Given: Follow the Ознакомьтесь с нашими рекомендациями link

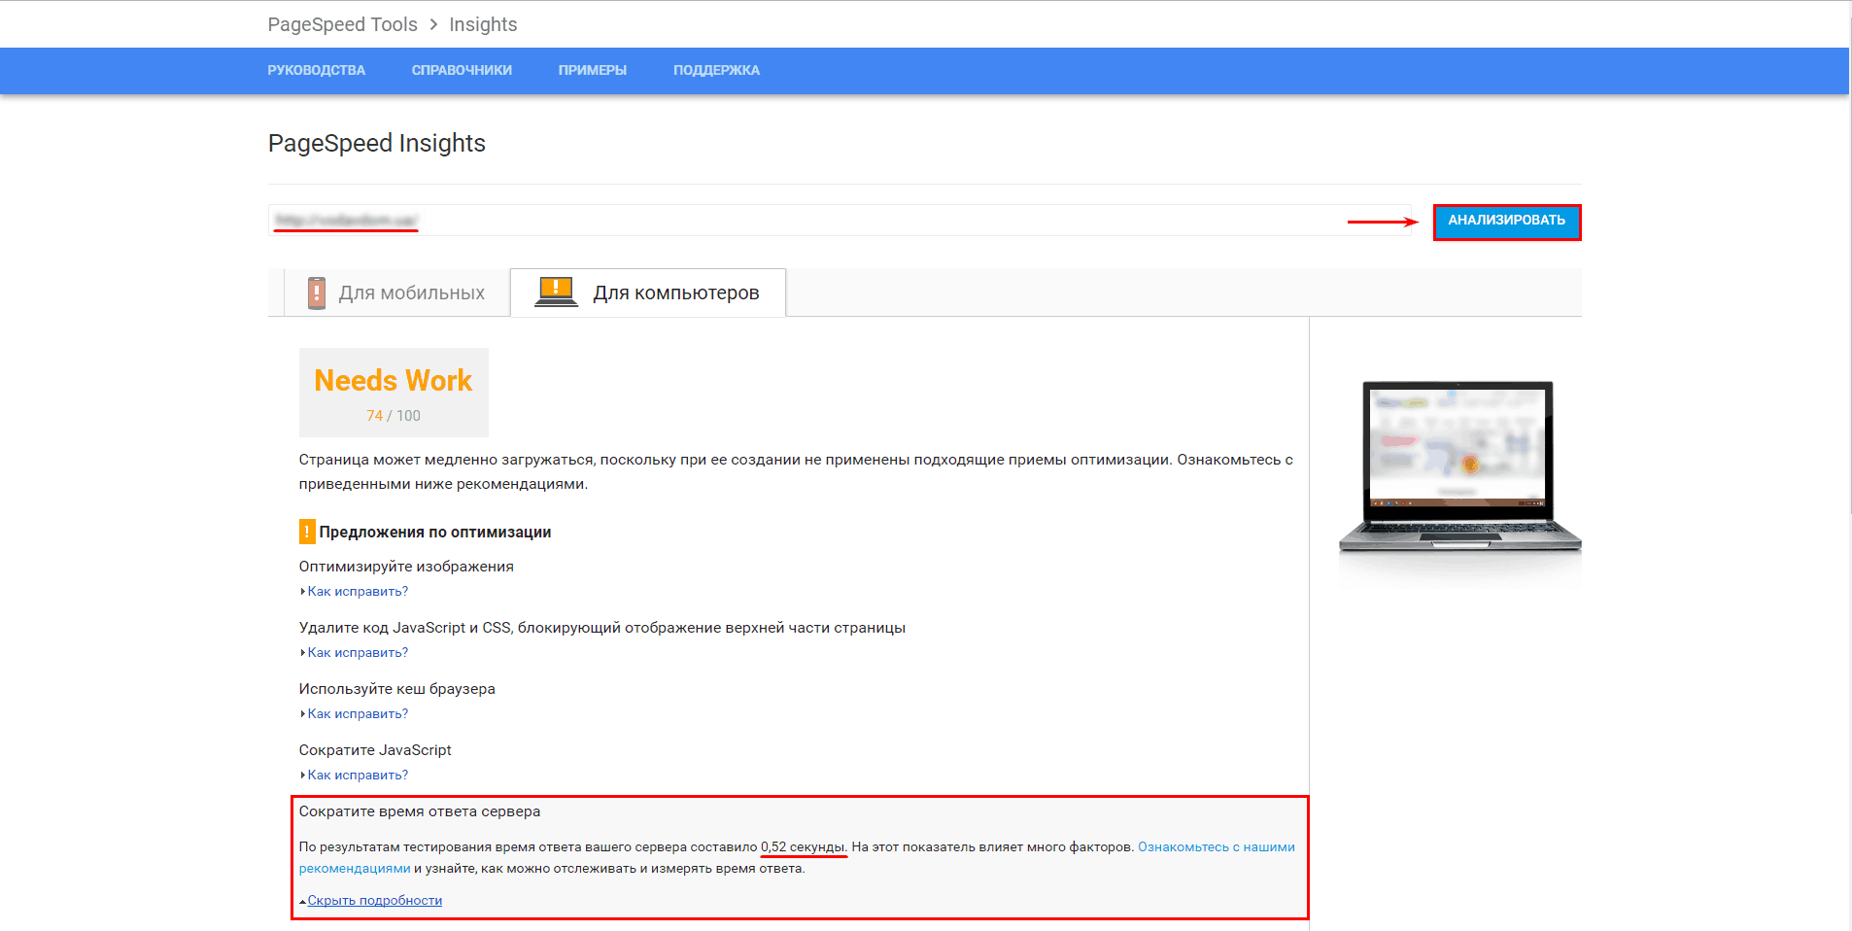Looking at the screenshot, I should point(1216,847).
